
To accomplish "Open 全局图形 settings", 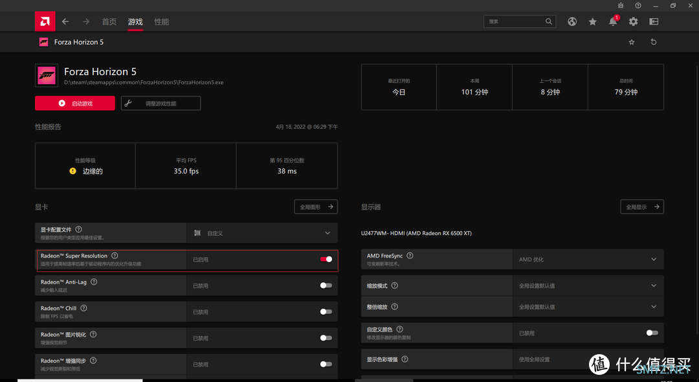I will [x=316, y=207].
